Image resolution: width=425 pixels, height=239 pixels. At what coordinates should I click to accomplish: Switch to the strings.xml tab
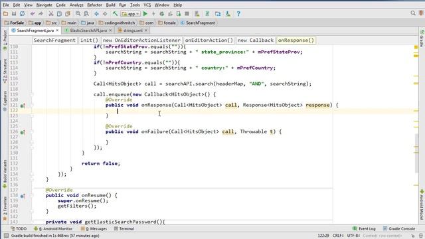(133, 31)
